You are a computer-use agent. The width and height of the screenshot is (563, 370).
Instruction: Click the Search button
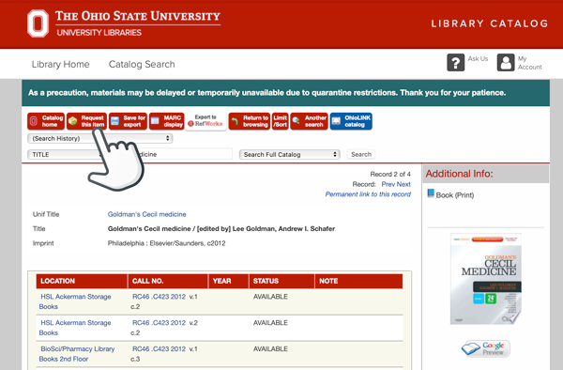[361, 154]
